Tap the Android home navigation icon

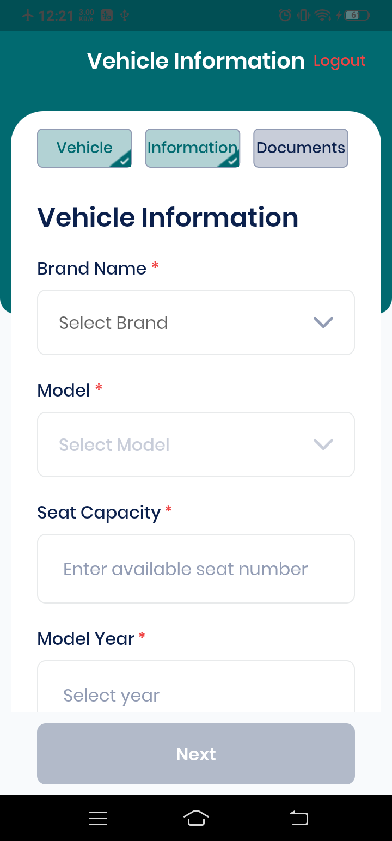197,818
